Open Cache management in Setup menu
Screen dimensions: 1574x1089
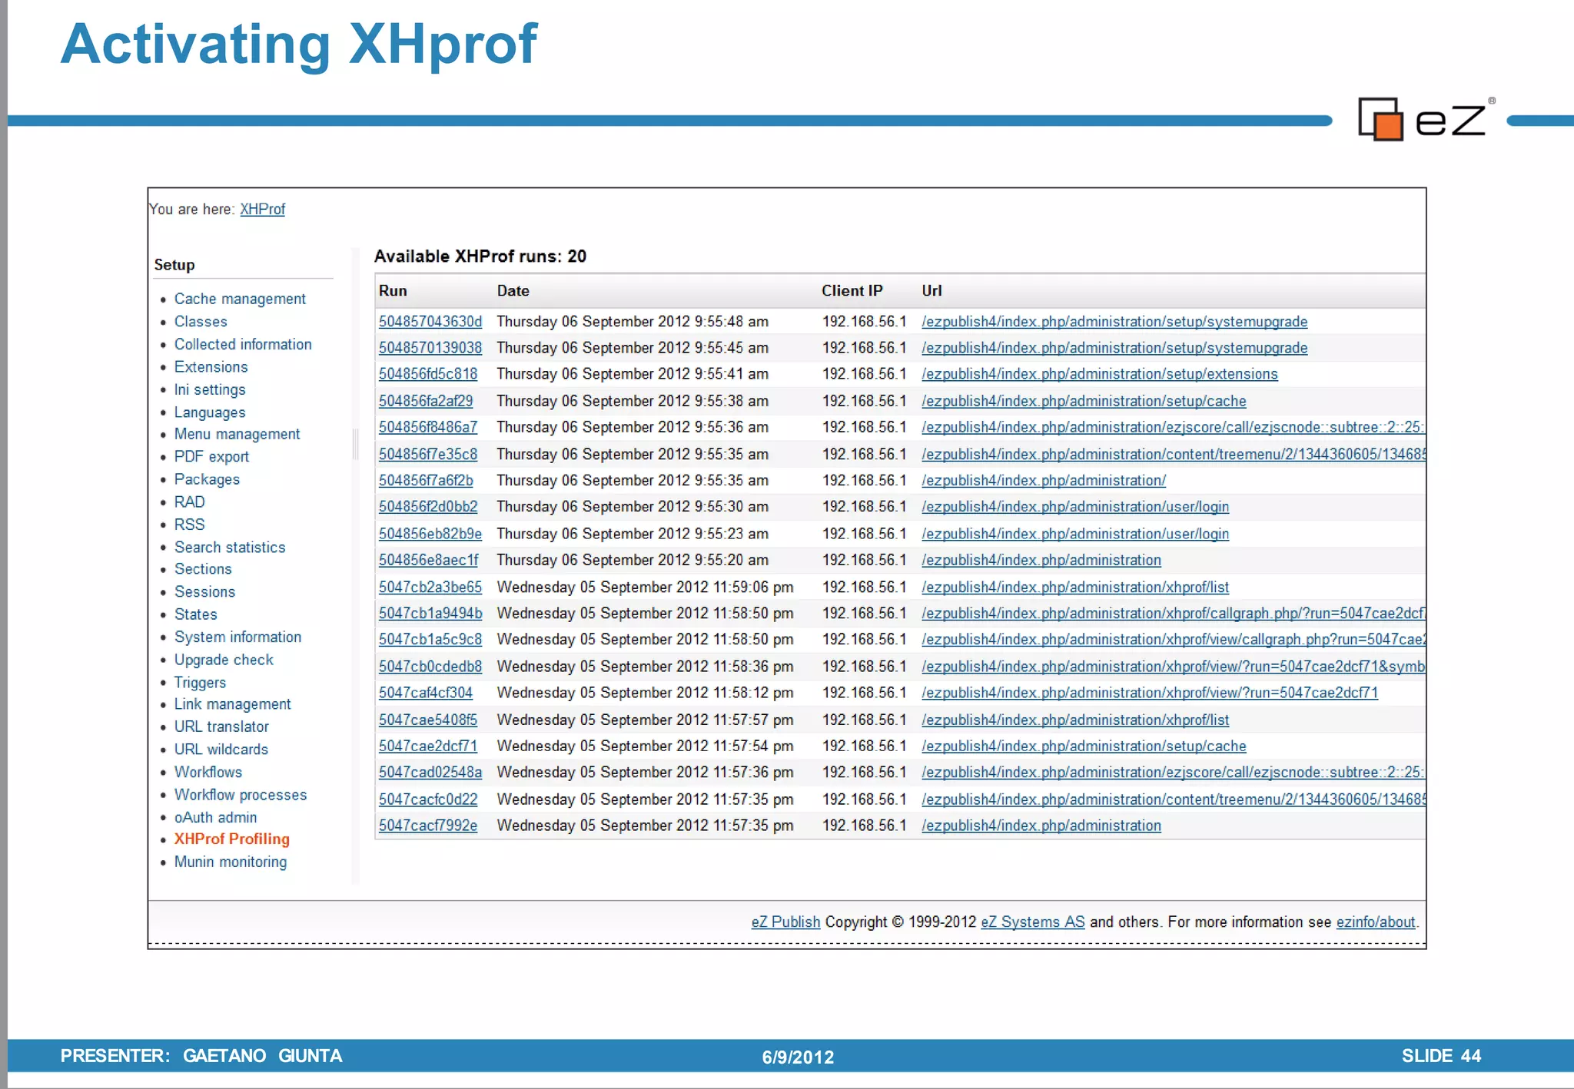coord(239,299)
